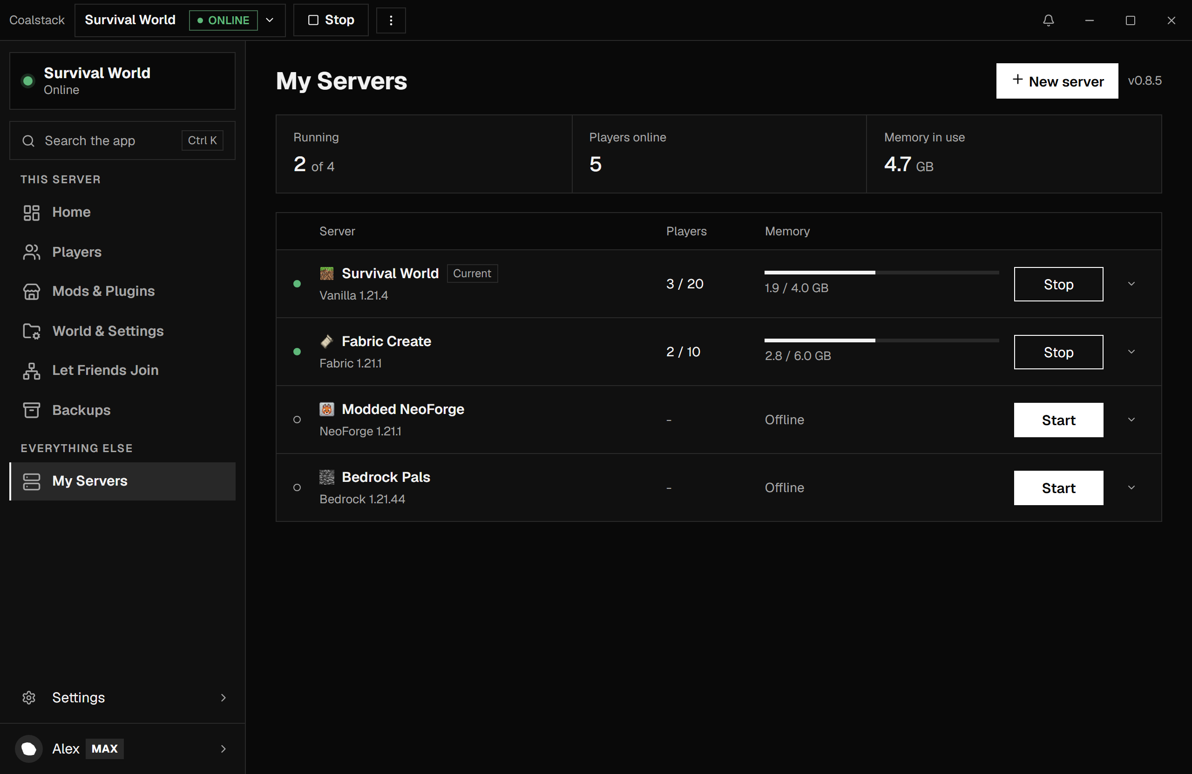The image size is (1192, 774).
Task: Expand the Bedrock Pals row details
Action: (1131, 488)
